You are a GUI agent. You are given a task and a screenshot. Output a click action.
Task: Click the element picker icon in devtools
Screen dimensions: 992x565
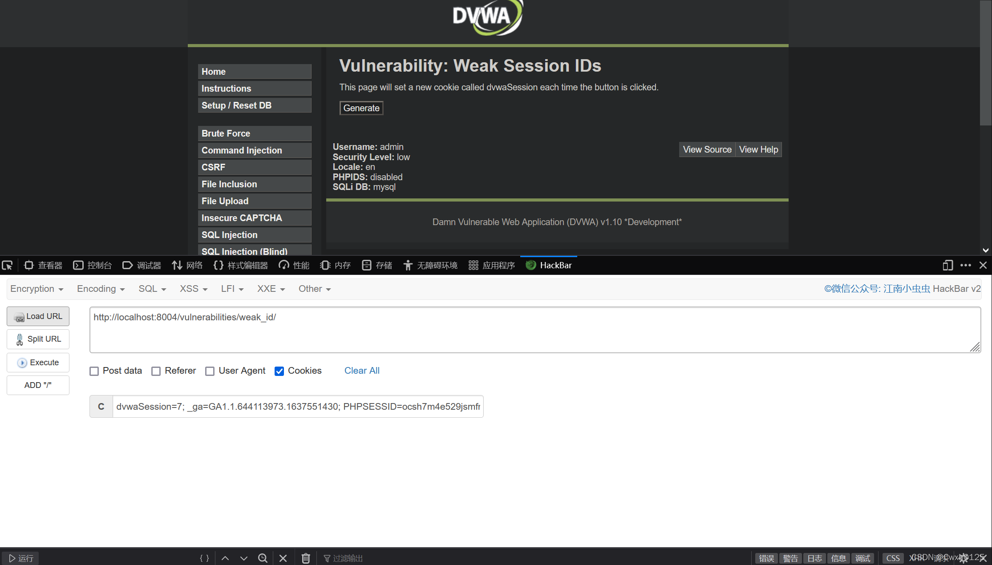[x=8, y=266]
